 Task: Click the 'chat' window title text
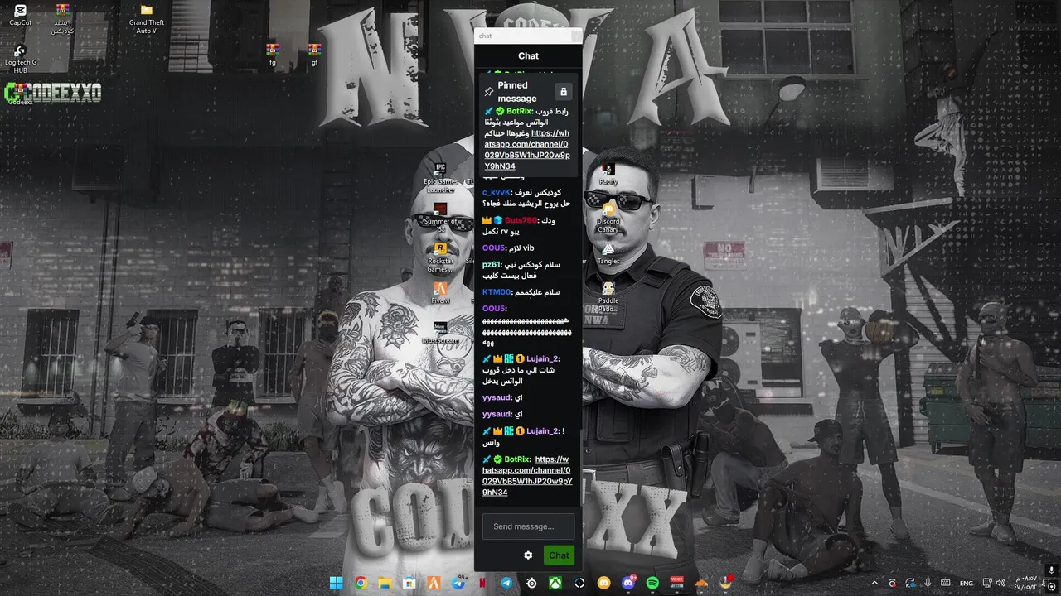pyautogui.click(x=486, y=36)
